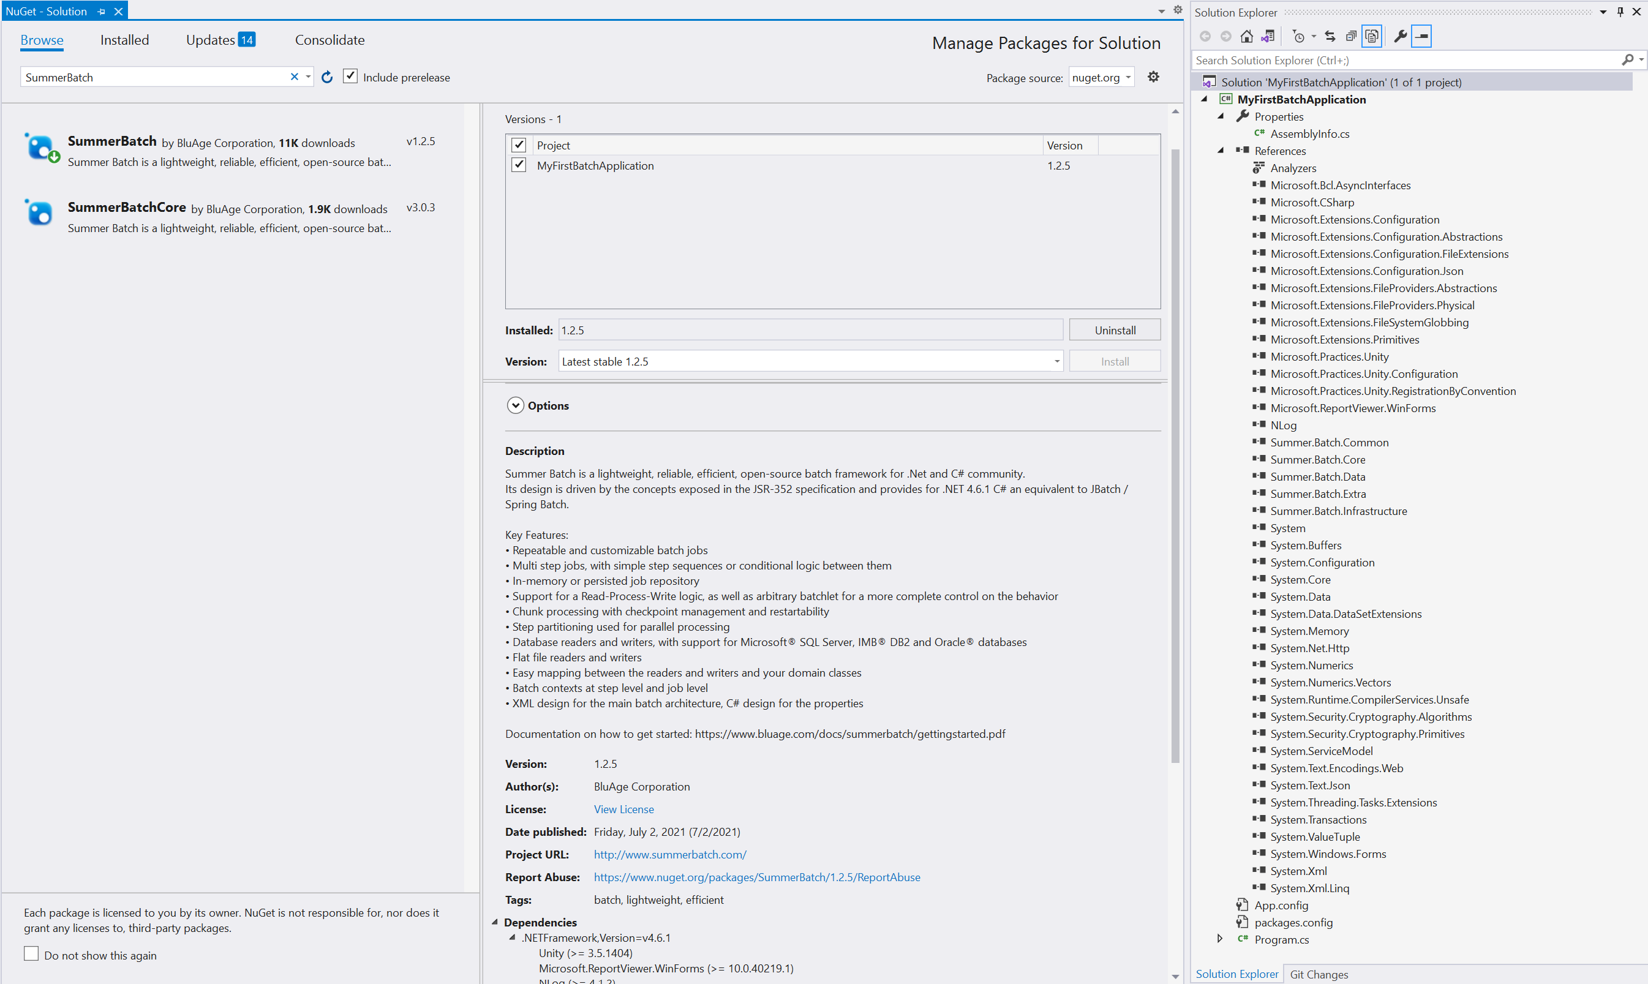Click the Install button

click(1114, 361)
